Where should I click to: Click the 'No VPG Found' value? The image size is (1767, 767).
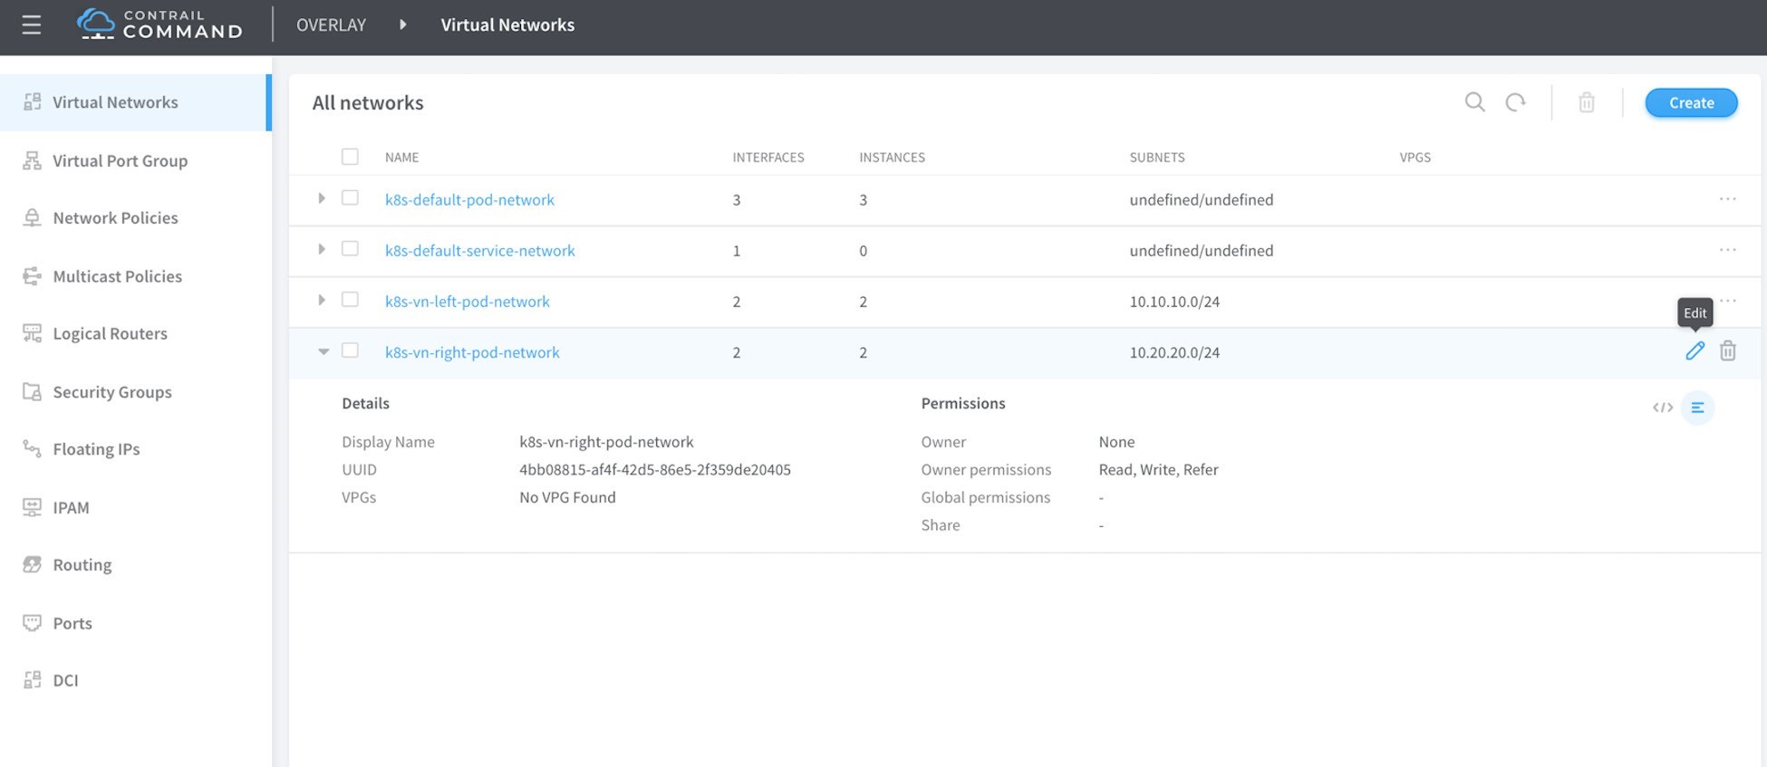point(567,497)
